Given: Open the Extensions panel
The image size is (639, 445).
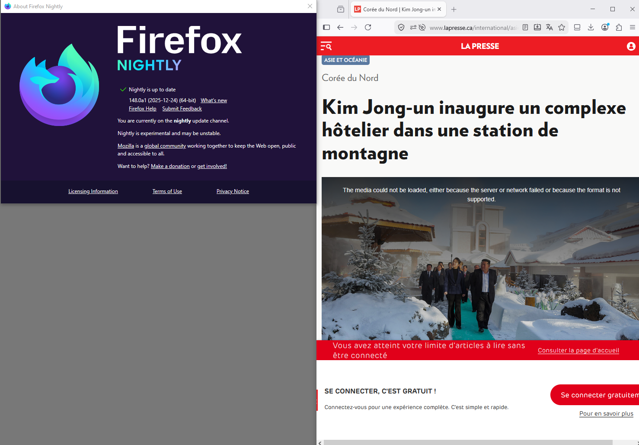Looking at the screenshot, I should 619,27.
